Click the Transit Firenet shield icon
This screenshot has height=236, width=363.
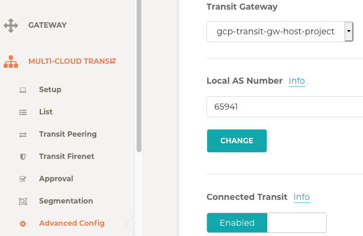click(x=23, y=157)
